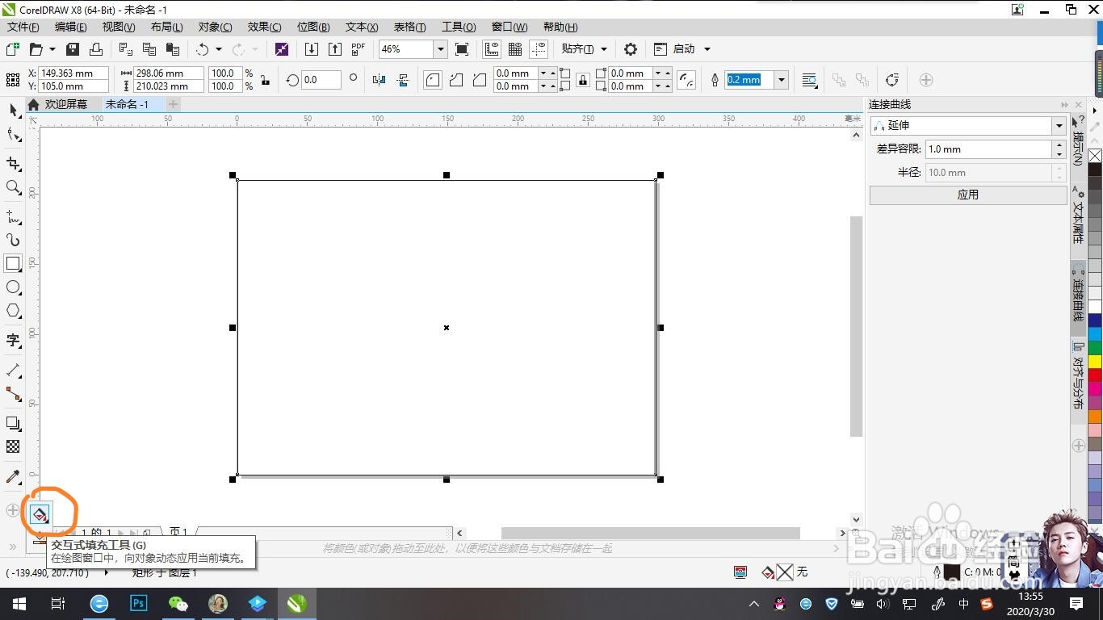Open the 启动 launcher dropdown
This screenshot has width=1103, height=620.
click(x=682, y=49)
